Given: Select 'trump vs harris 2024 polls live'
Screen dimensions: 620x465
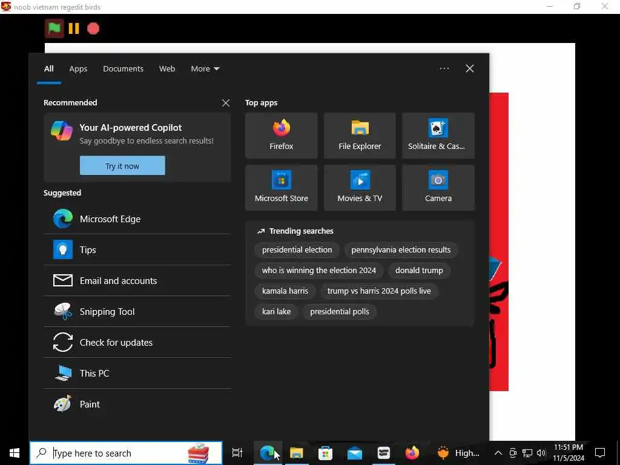Looking at the screenshot, I should (379, 291).
